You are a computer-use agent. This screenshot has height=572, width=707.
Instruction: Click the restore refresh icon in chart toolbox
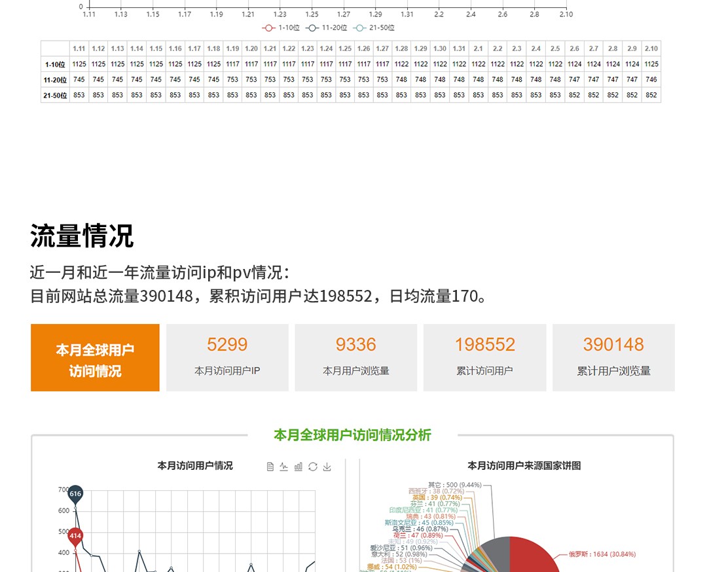point(313,467)
